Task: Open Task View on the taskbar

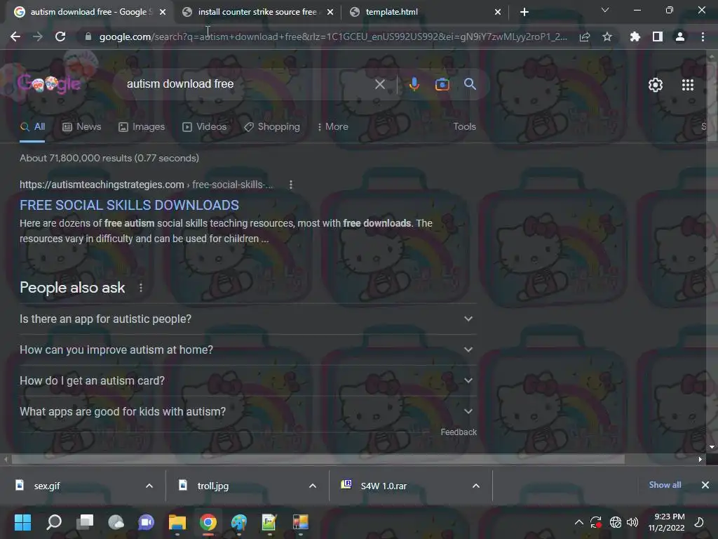Action: (85, 522)
